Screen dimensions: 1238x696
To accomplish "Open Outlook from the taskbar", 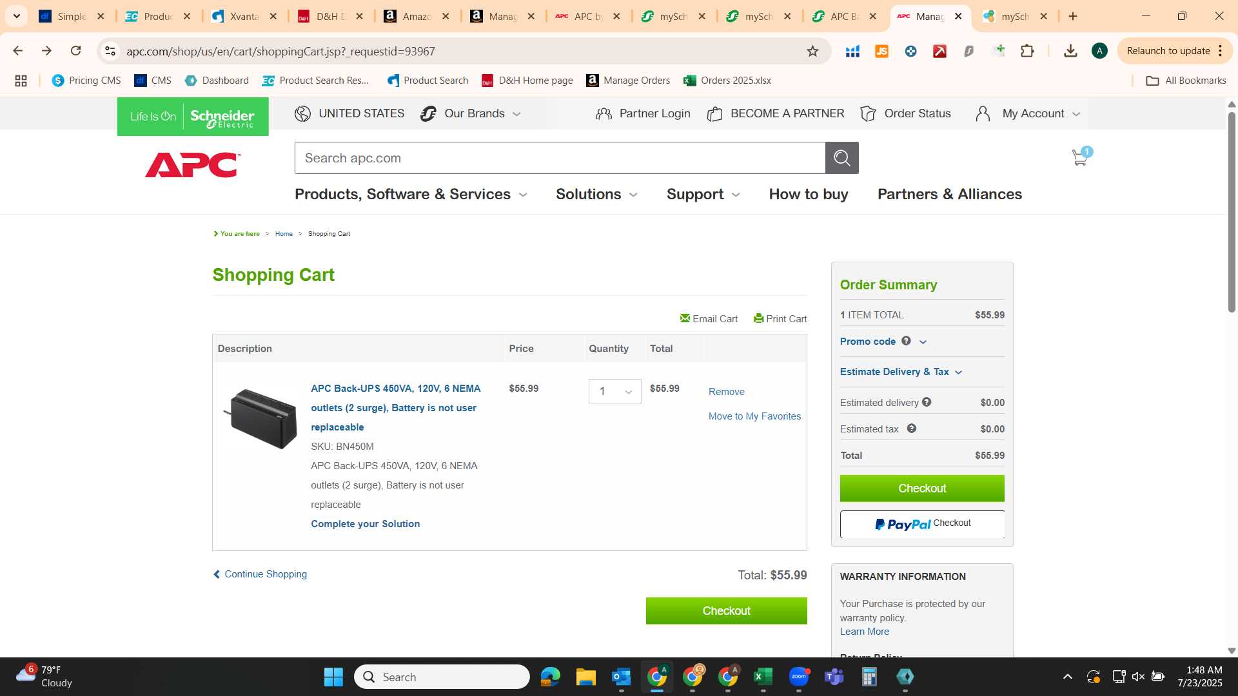I will pyautogui.click(x=621, y=677).
